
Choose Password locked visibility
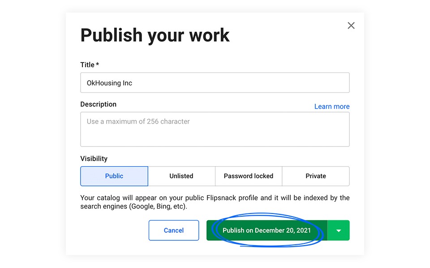tap(249, 176)
